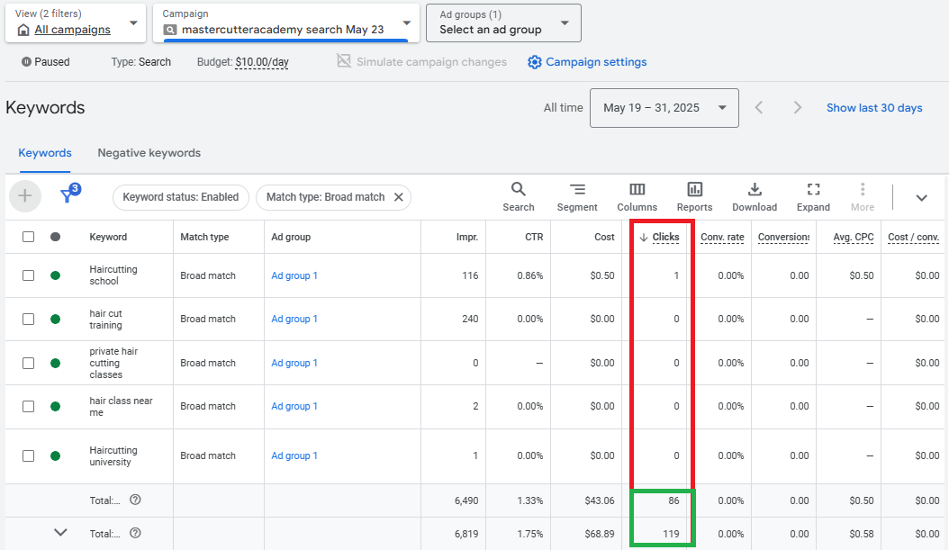Click green status dot for hair cut training

(55, 319)
